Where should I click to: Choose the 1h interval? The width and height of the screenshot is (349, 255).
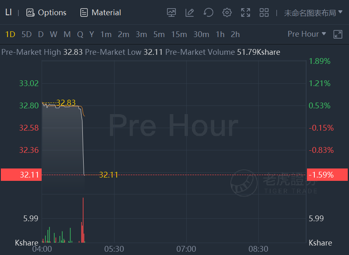(220, 35)
